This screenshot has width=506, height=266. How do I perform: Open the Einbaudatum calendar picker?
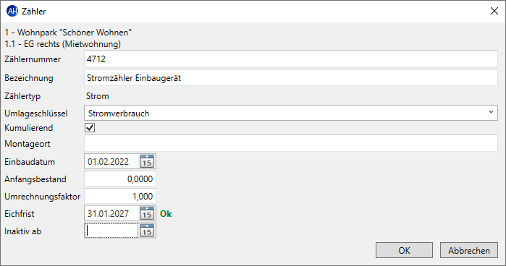[147, 161]
